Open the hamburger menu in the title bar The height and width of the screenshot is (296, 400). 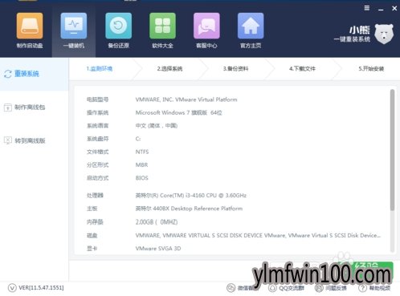[x=367, y=8]
